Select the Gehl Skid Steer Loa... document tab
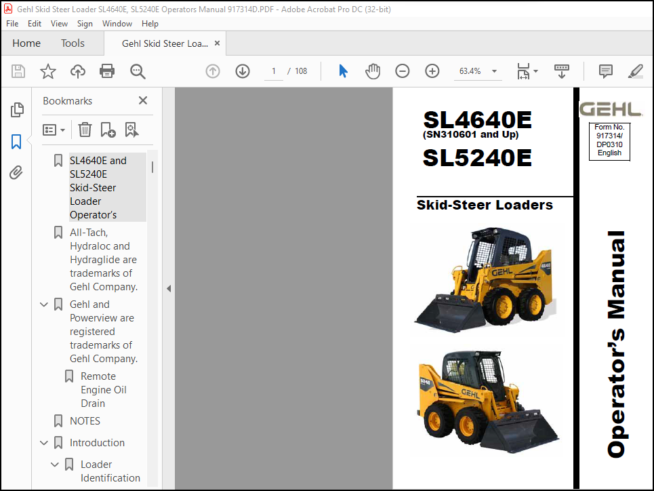Image resolution: width=654 pixels, height=491 pixels. click(x=165, y=43)
